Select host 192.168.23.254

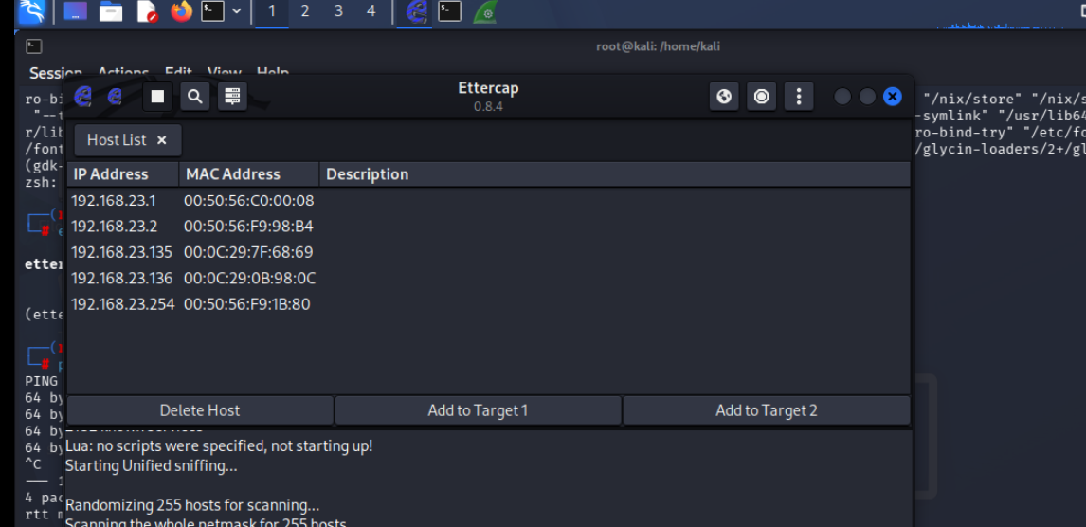point(488,304)
